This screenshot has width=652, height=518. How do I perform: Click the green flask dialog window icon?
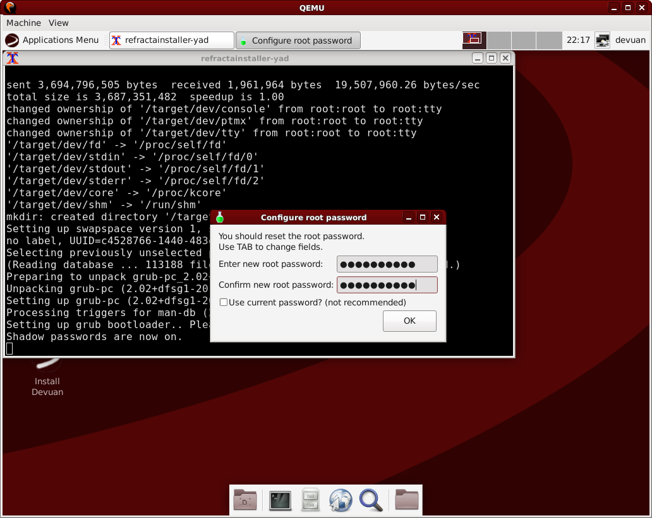pos(220,218)
